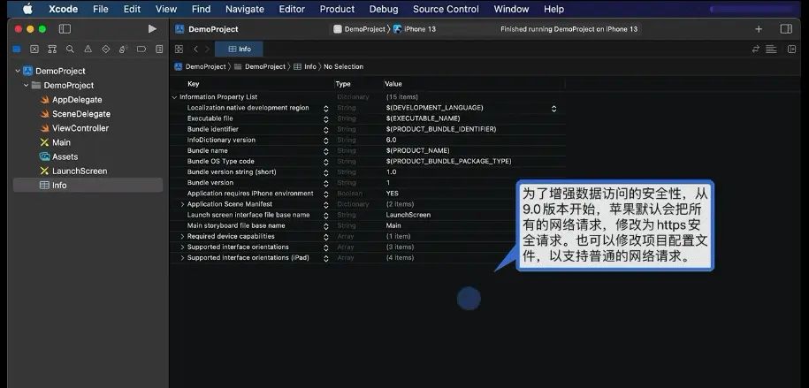
Task: Select the Issue navigator warning icon
Action: (x=88, y=49)
